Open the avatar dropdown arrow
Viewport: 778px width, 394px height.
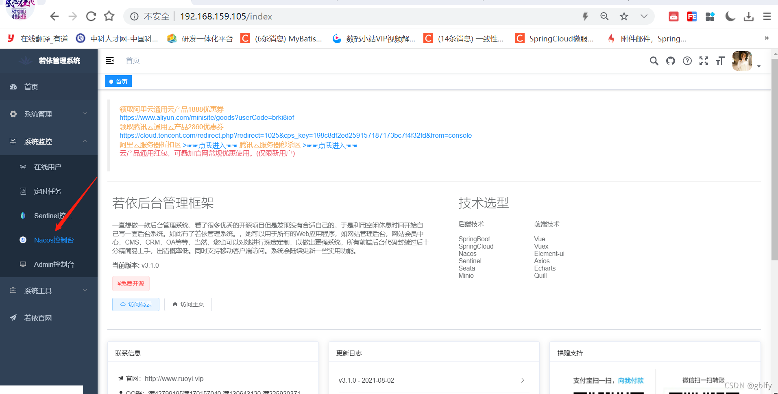759,66
